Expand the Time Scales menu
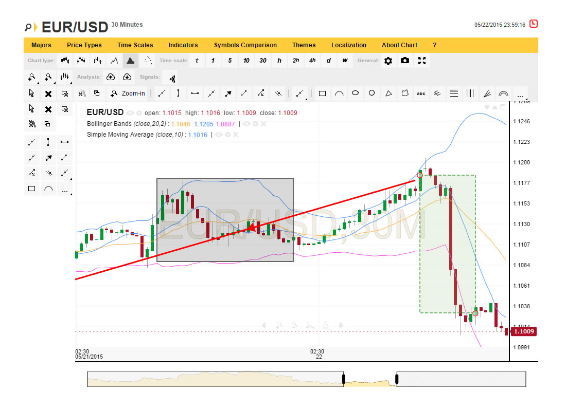The width and height of the screenshot is (566, 411). point(135,45)
